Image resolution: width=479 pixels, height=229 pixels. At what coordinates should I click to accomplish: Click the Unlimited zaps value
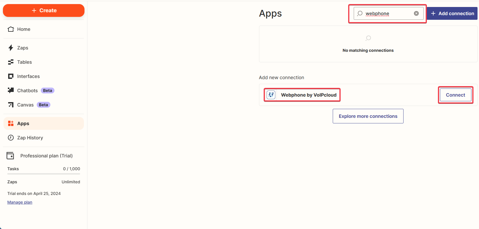[71, 182]
